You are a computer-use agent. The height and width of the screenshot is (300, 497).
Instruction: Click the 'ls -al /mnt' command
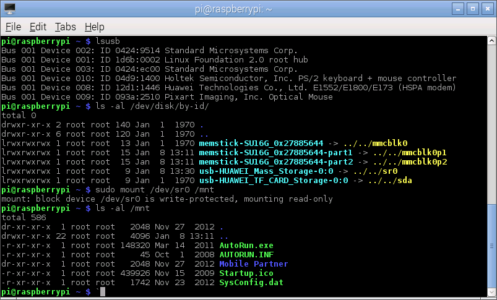coord(123,208)
